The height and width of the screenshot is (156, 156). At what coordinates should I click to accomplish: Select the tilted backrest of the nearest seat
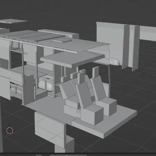point(83,94)
